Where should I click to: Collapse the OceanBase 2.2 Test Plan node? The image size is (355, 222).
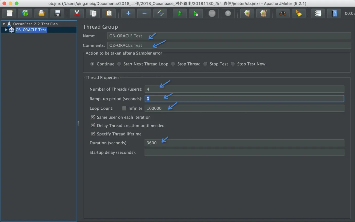click(4, 24)
